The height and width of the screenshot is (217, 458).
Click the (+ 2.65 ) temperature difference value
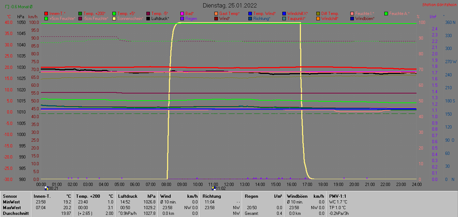tap(84, 213)
